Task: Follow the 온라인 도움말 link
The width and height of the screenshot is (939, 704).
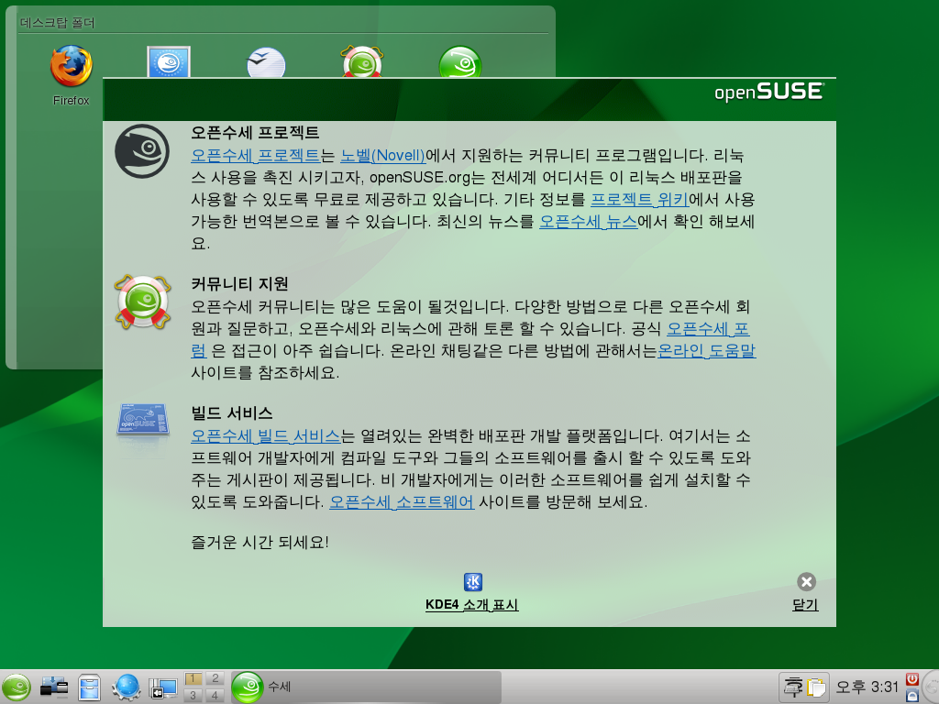Action: click(x=707, y=350)
